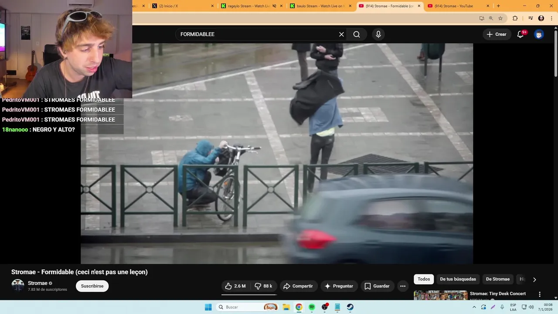
Task: Open Stromae: Tiny Desk Concert thumbnail
Action: [440, 295]
